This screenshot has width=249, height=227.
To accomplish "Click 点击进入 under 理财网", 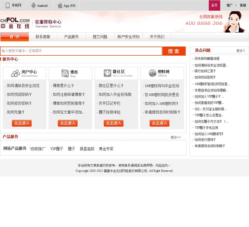I will [x=160, y=123].
